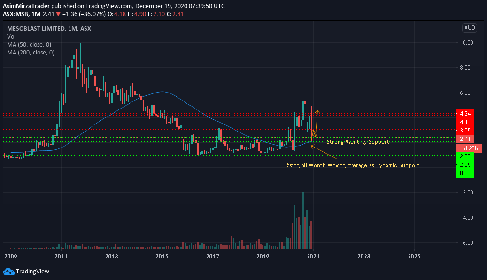This screenshot has width=487, height=280.
Task: Click the C:2.41 close value
Action: 175,14
